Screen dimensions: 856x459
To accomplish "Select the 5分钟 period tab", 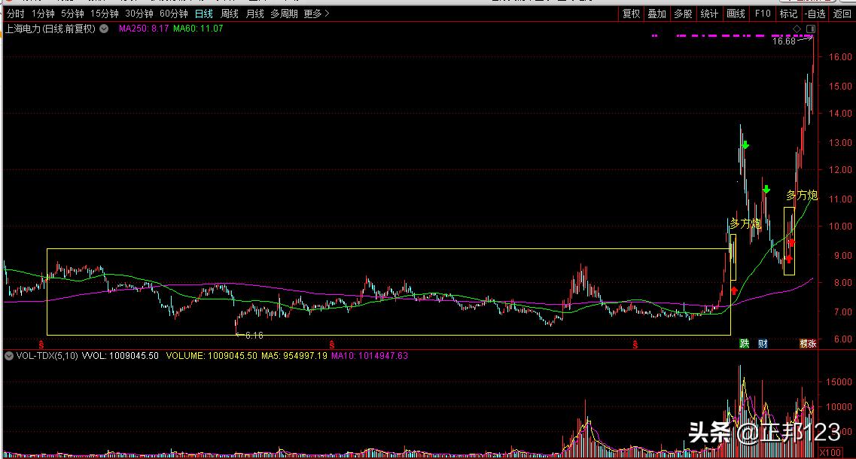I will pyautogui.click(x=72, y=14).
